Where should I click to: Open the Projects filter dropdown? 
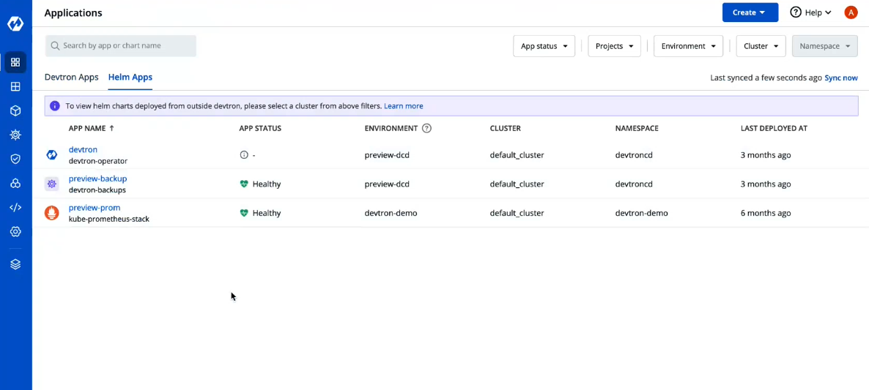coord(614,46)
